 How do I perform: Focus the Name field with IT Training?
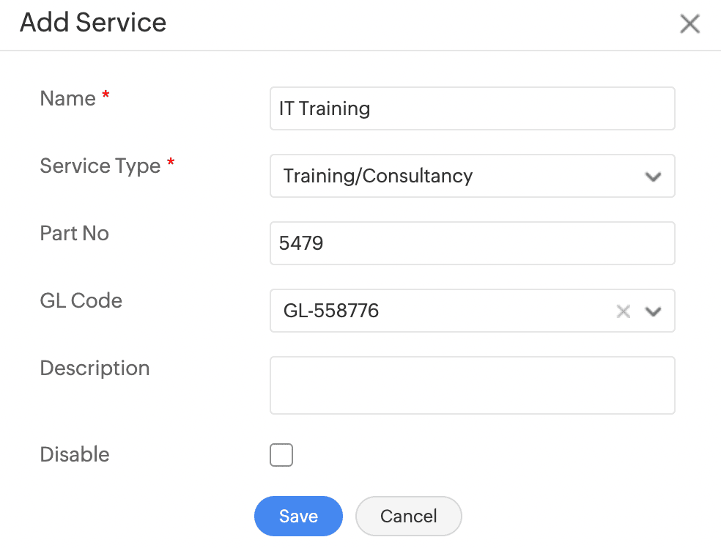[x=472, y=108]
